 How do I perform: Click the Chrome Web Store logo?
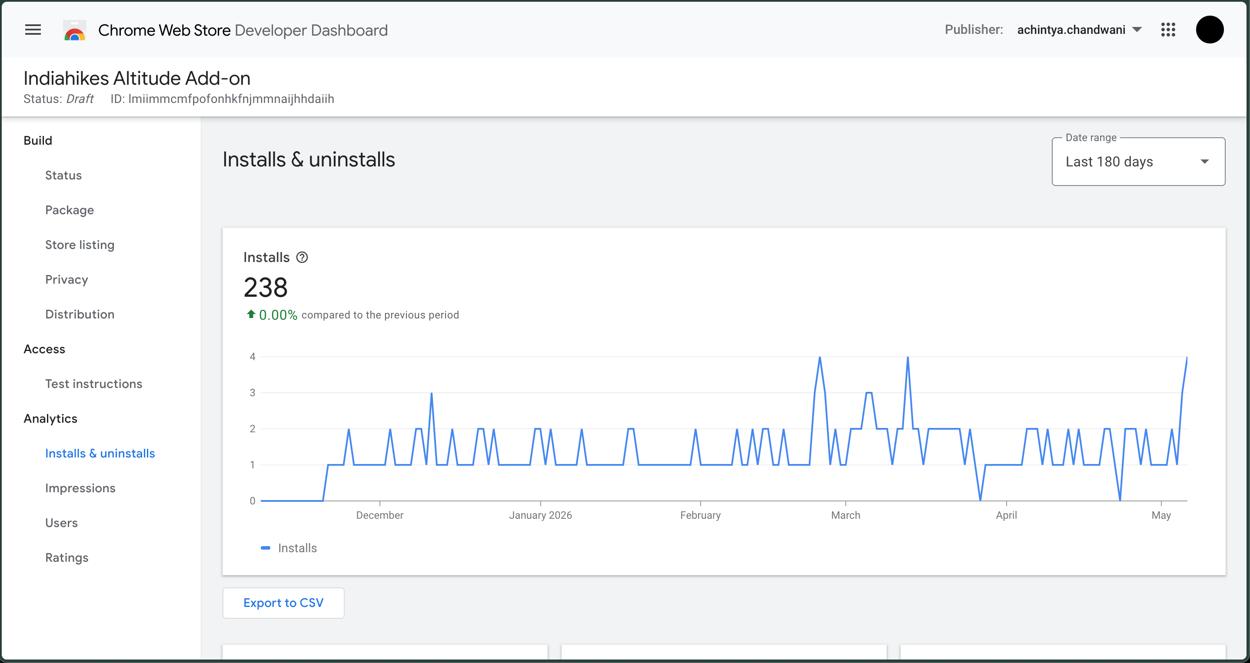(75, 30)
